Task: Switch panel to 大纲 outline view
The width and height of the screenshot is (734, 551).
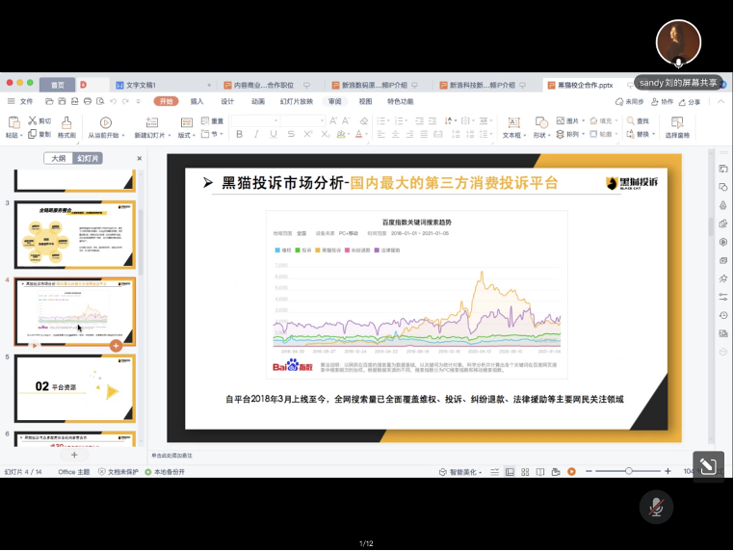Action: click(x=59, y=158)
